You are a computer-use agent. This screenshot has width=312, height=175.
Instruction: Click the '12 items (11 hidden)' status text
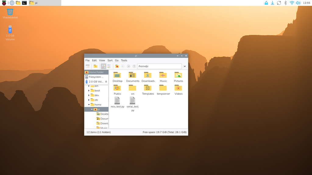click(x=98, y=132)
